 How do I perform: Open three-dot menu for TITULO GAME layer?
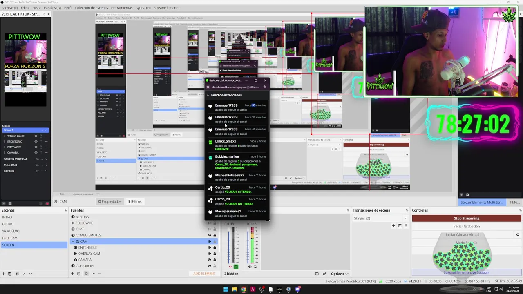point(46,136)
